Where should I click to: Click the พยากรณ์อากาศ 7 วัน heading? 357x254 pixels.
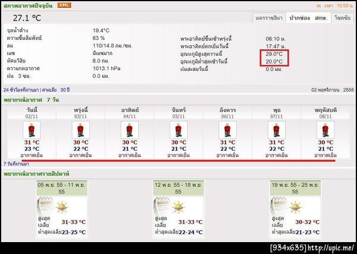click(31, 100)
